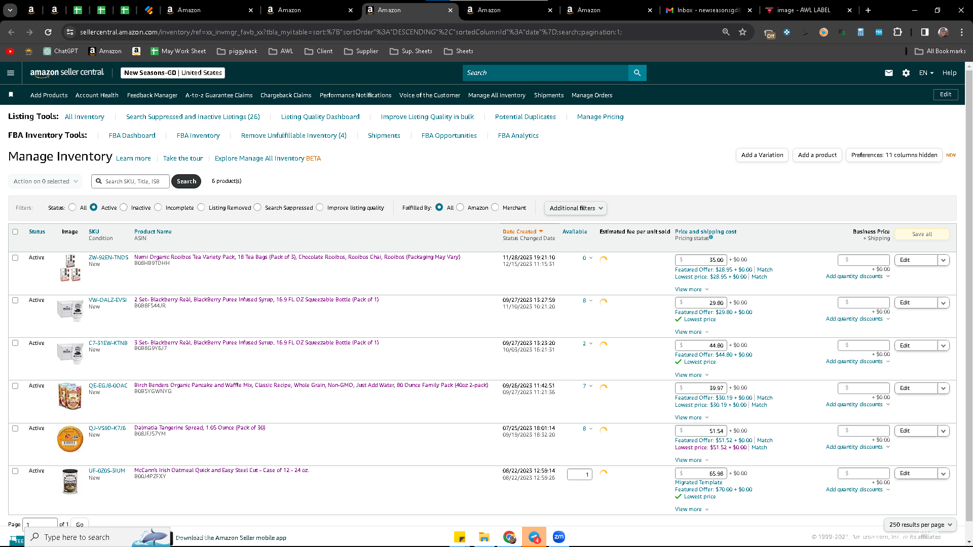Switch to the image - AWL LABEL tab

808,10
